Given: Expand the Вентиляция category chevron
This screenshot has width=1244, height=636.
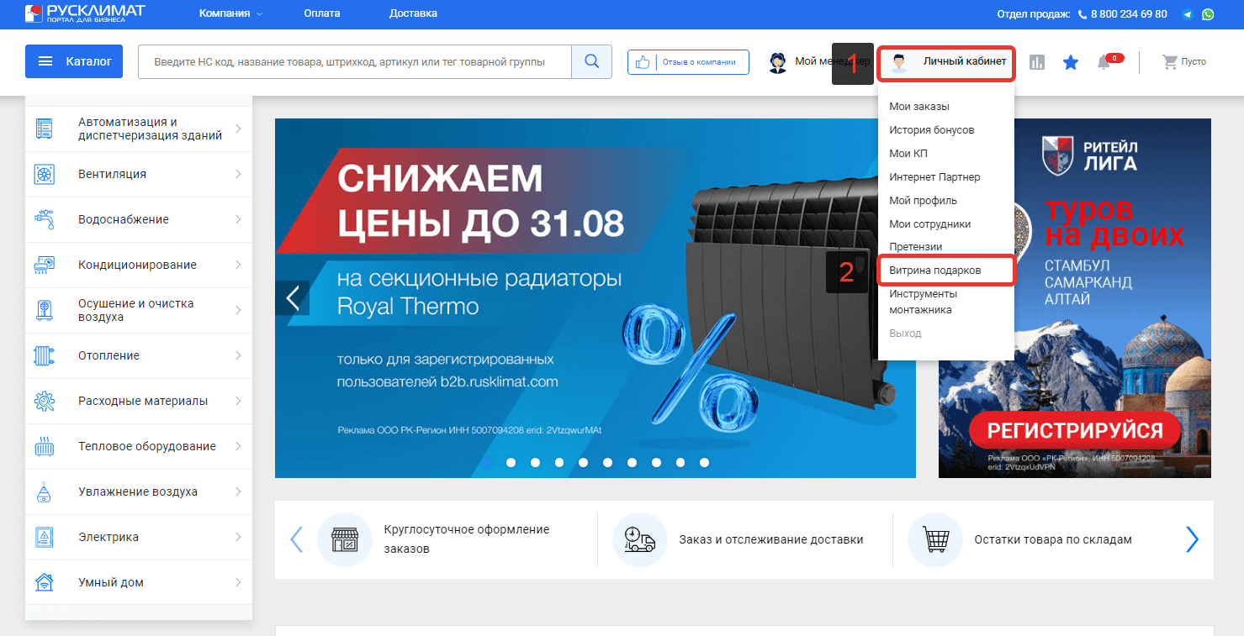Looking at the screenshot, I should pos(238,174).
